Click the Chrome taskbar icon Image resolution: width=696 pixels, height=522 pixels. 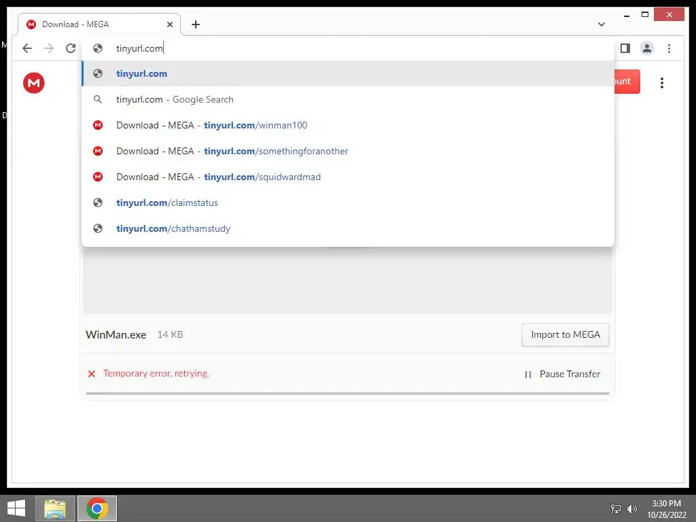click(97, 508)
